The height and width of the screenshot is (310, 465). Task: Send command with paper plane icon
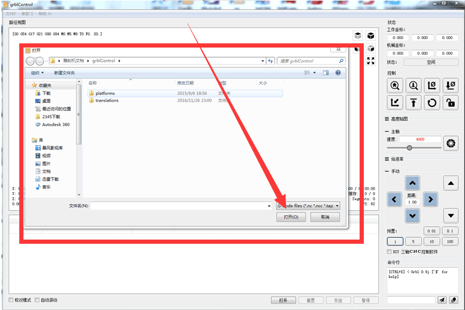click(442, 300)
